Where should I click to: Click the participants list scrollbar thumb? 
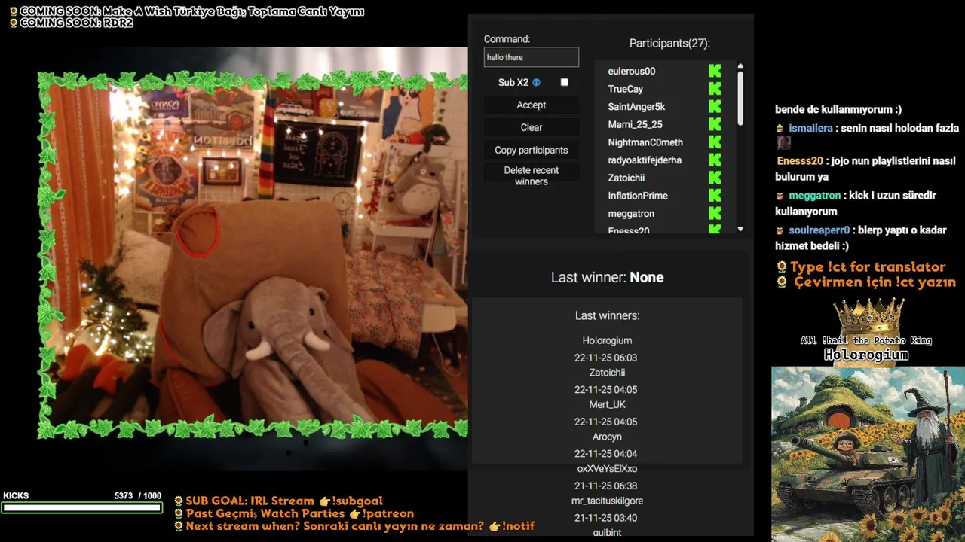(x=740, y=98)
